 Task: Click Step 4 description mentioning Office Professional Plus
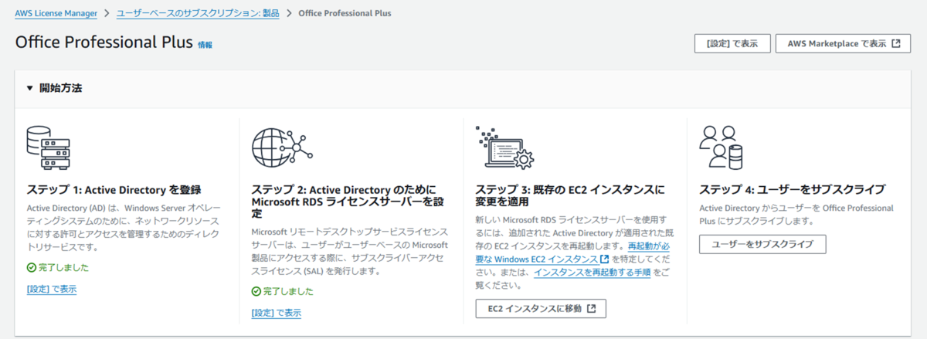(x=796, y=215)
